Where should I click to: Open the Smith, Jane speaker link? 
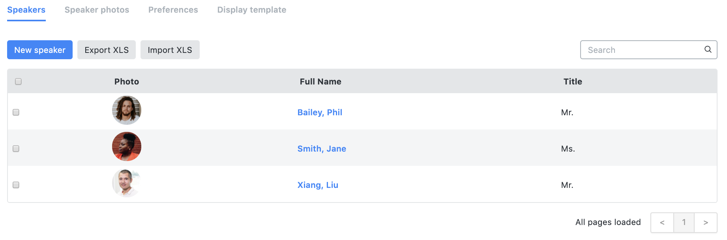point(322,149)
